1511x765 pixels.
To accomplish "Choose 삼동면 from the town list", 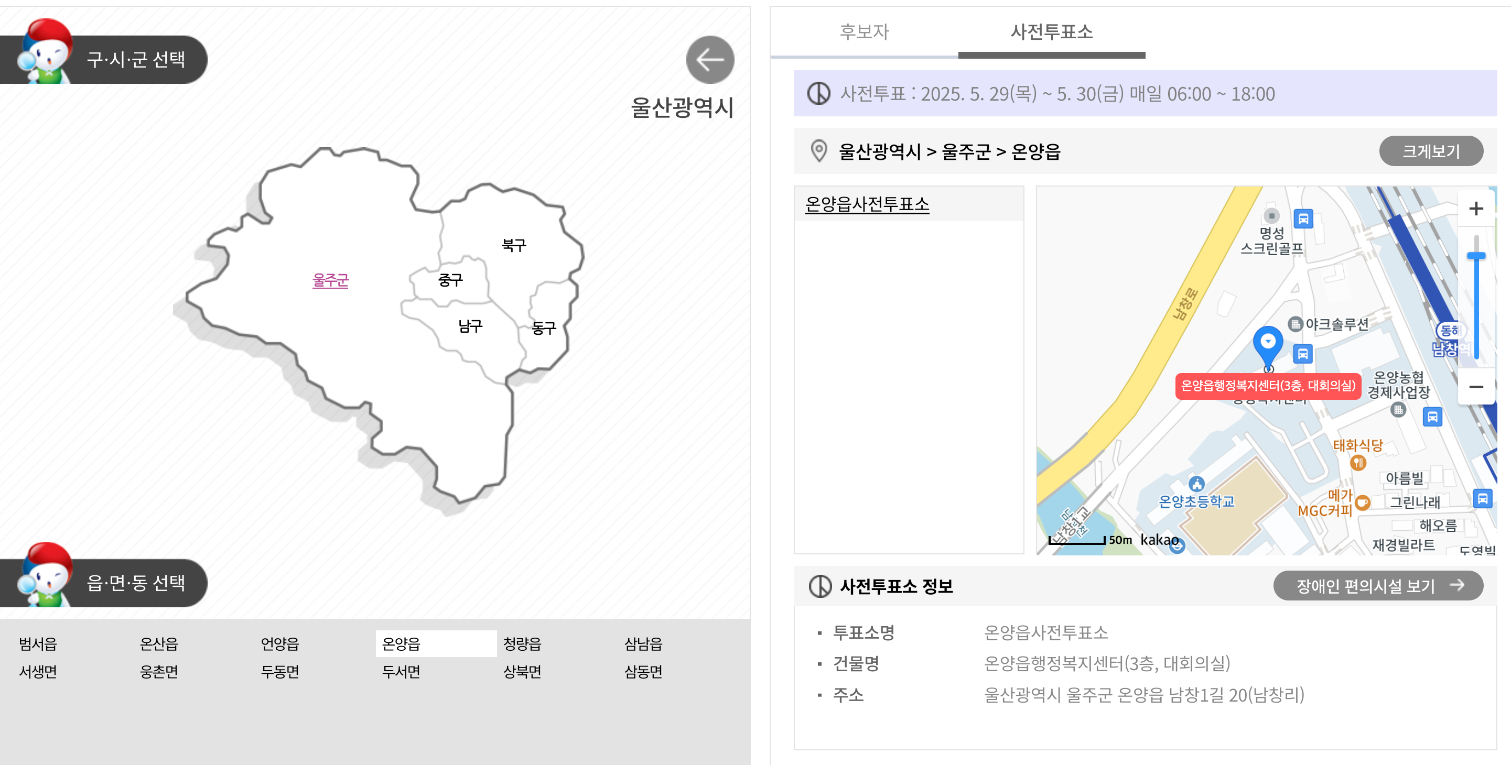I will (643, 671).
